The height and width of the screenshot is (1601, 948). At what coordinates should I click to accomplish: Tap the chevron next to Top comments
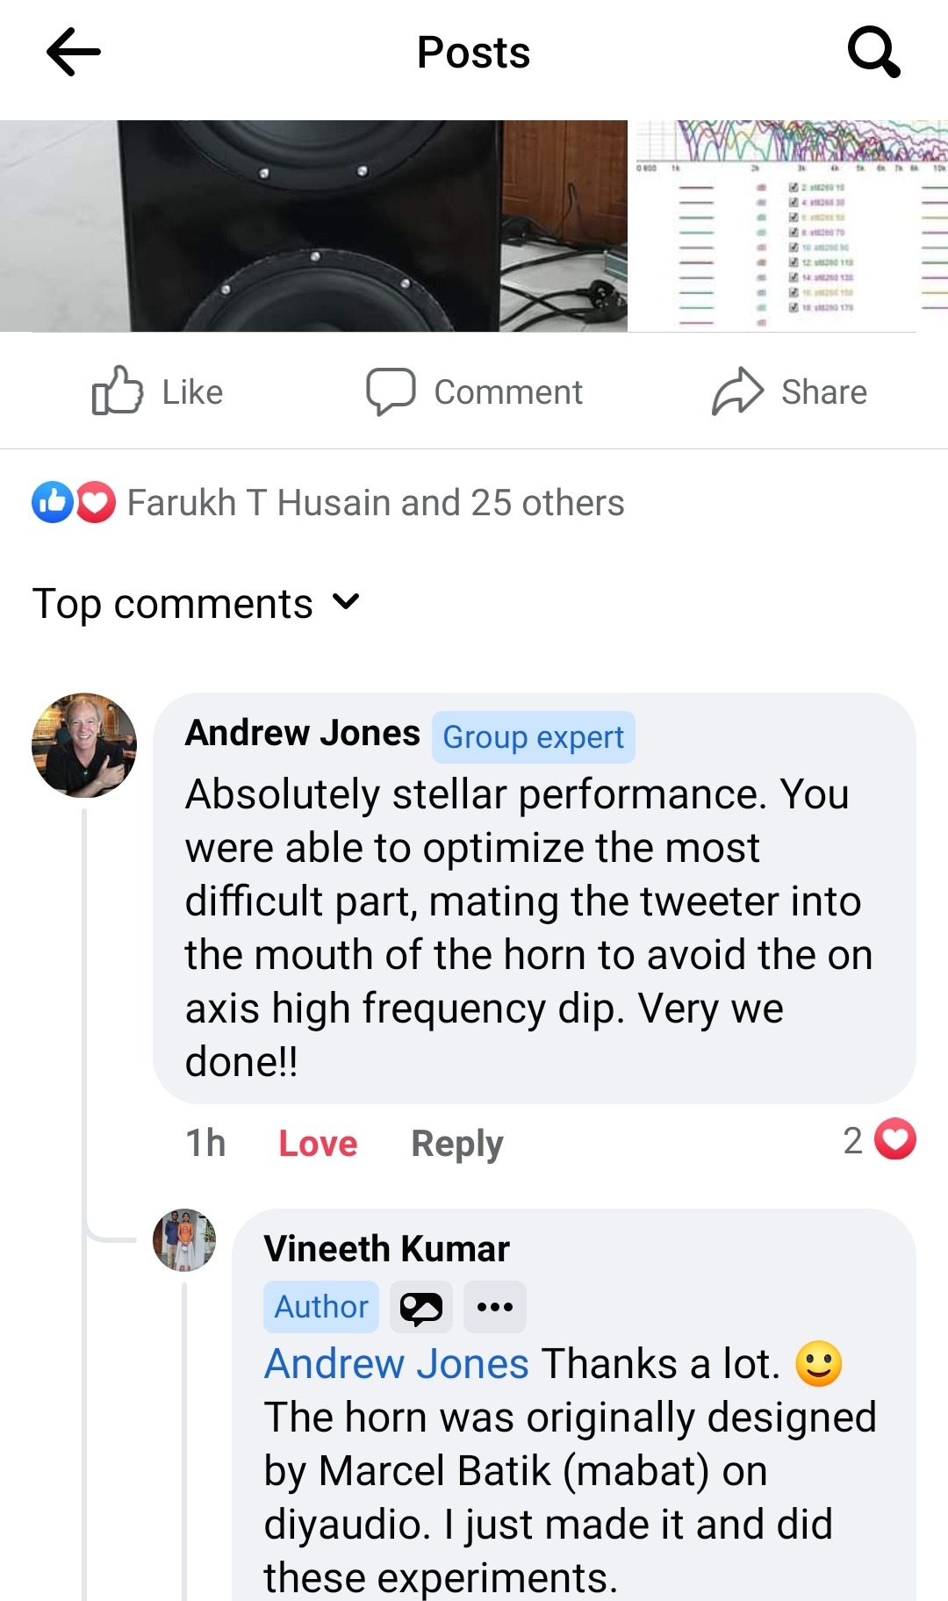point(347,602)
